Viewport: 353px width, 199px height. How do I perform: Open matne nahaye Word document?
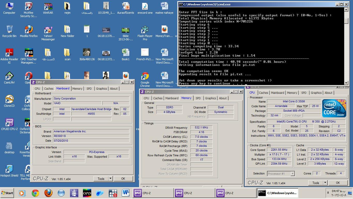pos(164,8)
